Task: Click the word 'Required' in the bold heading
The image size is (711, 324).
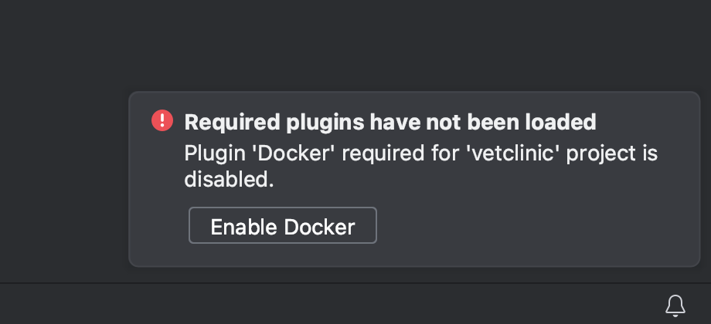Action: 232,122
